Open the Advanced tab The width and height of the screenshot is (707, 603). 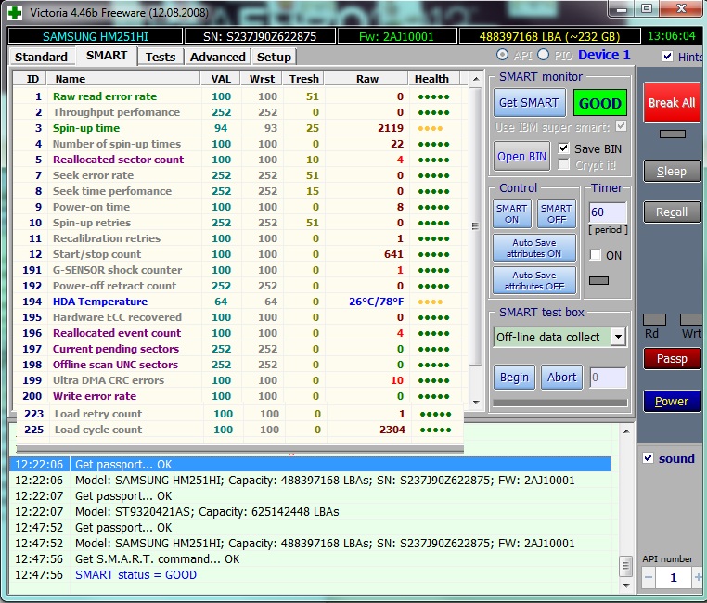tap(217, 57)
